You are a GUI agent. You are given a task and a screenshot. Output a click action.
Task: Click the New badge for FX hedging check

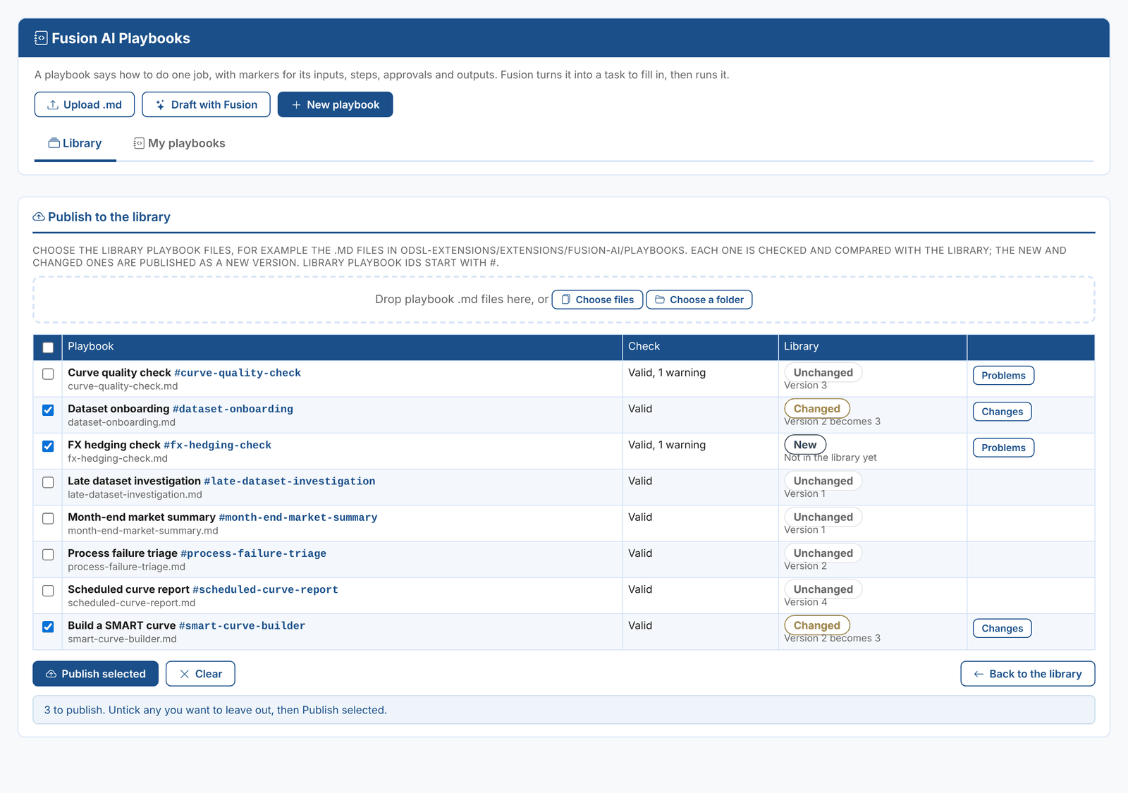pos(805,445)
